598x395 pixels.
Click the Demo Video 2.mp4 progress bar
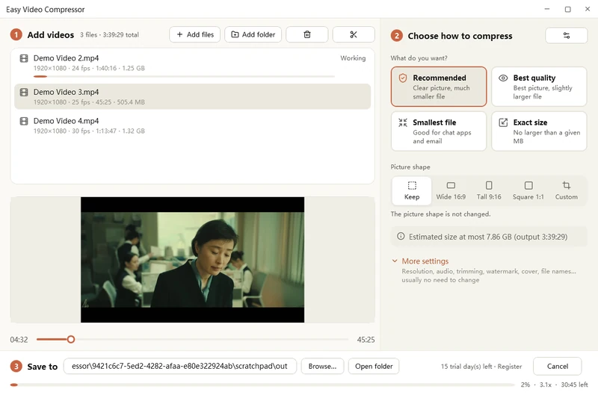(184, 77)
